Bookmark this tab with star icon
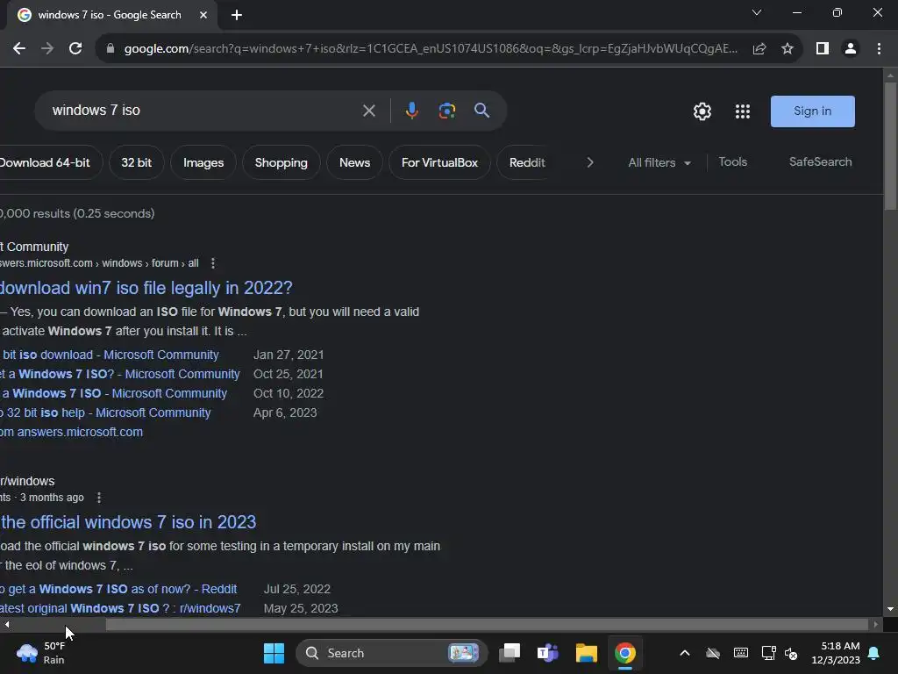Screen dimensions: 898x674 coord(788,49)
